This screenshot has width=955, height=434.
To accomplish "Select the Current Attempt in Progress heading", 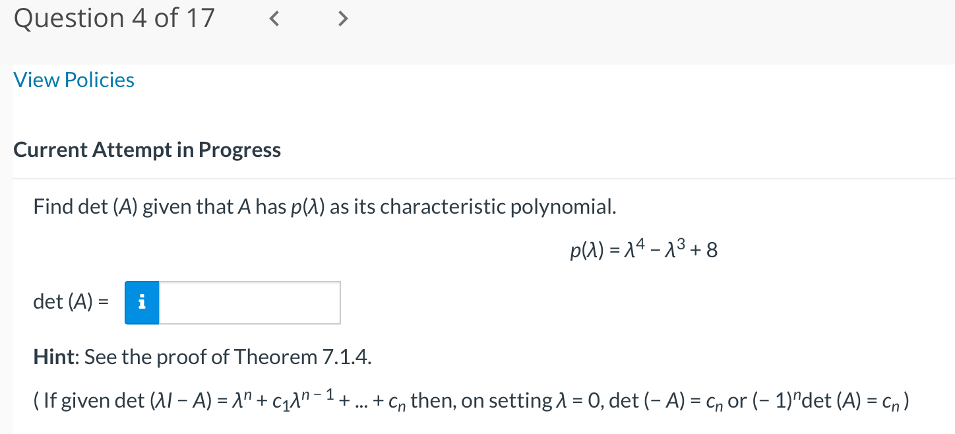I will pyautogui.click(x=147, y=150).
